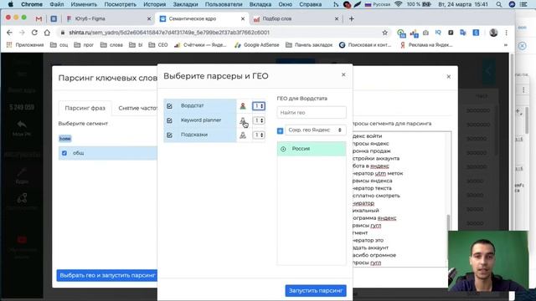Screen dimensions: 536x301
Task: Change the Подсказки thread count selector
Action: click(259, 135)
